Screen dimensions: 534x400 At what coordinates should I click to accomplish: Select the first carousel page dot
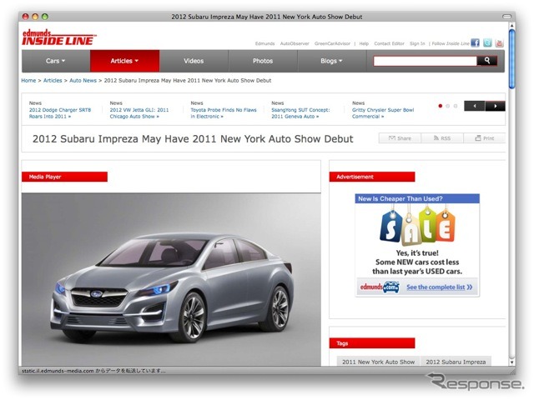click(x=441, y=106)
